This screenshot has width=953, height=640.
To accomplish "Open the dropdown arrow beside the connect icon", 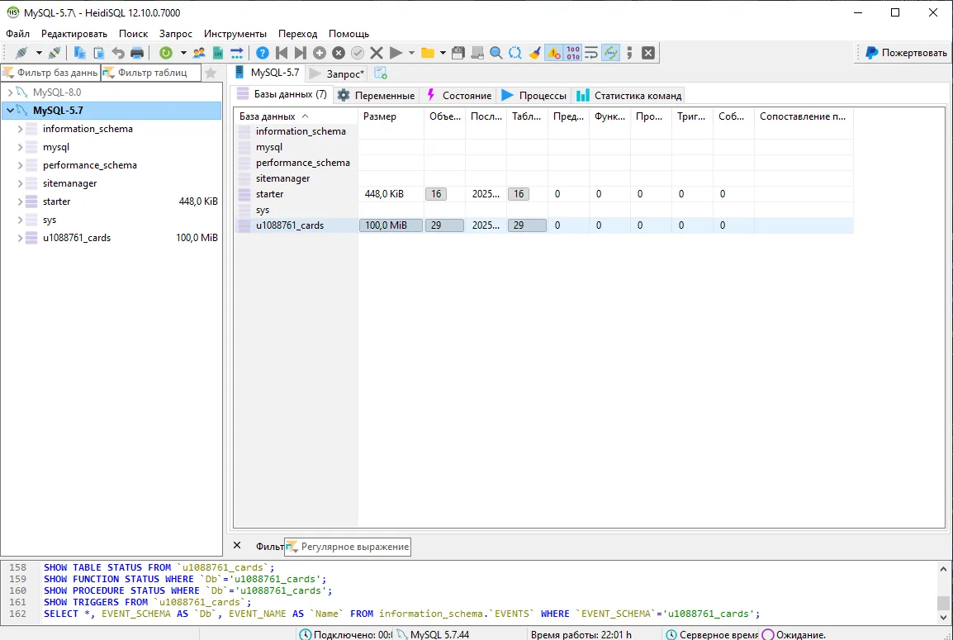I will [39, 53].
